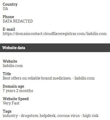Select the 7 years 2 months value
The height and width of the screenshot is (120, 110).
pos(18,91)
